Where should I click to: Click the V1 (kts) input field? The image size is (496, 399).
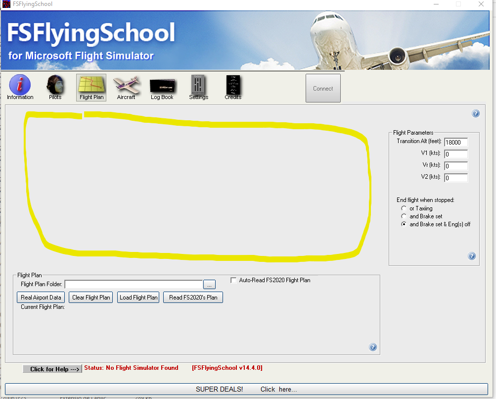tap(456, 154)
